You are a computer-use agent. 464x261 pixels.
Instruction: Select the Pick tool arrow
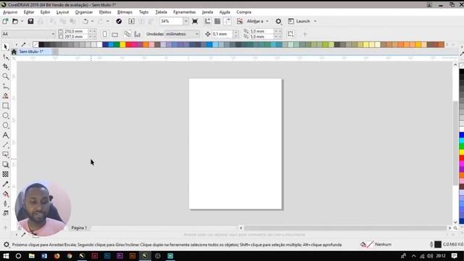5,46
